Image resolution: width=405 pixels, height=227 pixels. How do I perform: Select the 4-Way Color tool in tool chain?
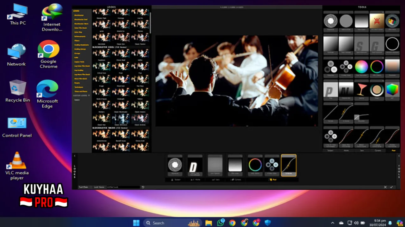pos(272,165)
